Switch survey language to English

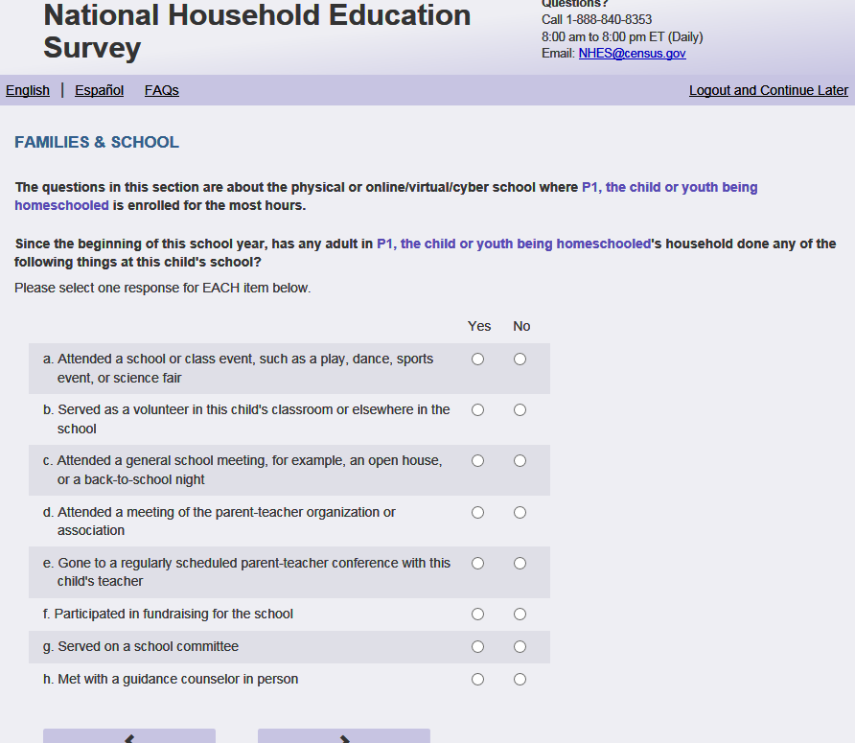pyautogui.click(x=28, y=90)
